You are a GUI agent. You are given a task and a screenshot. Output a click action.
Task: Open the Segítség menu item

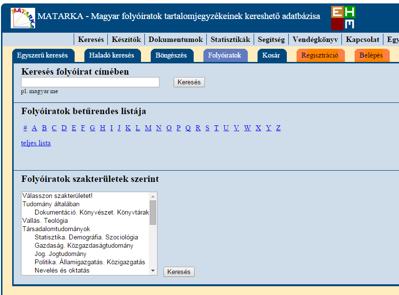(x=271, y=39)
